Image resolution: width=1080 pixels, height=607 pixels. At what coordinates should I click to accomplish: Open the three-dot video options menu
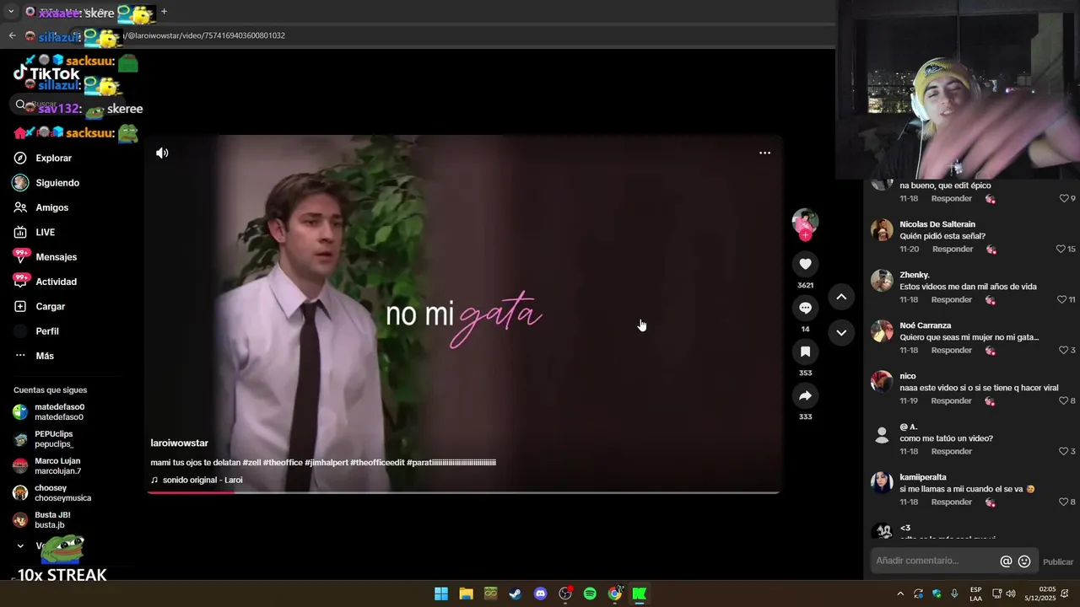764,153
